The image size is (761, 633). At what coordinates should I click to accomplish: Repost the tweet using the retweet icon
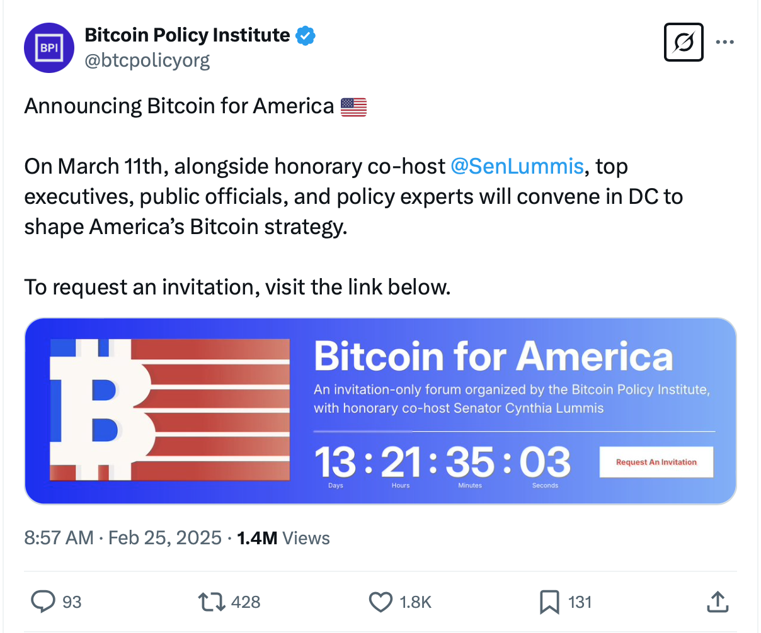tap(212, 602)
